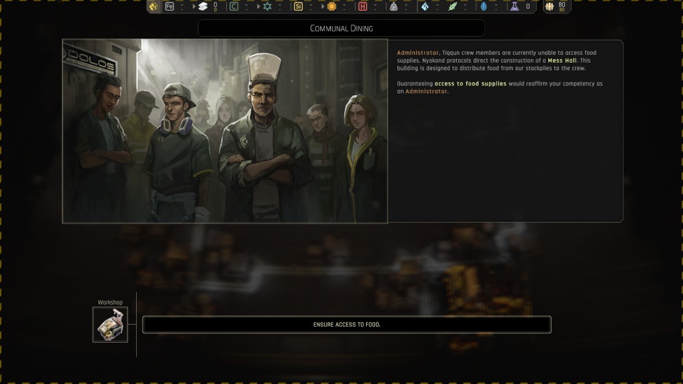
Task: Select the orange electronics chip resource icon
Action: pyautogui.click(x=331, y=7)
